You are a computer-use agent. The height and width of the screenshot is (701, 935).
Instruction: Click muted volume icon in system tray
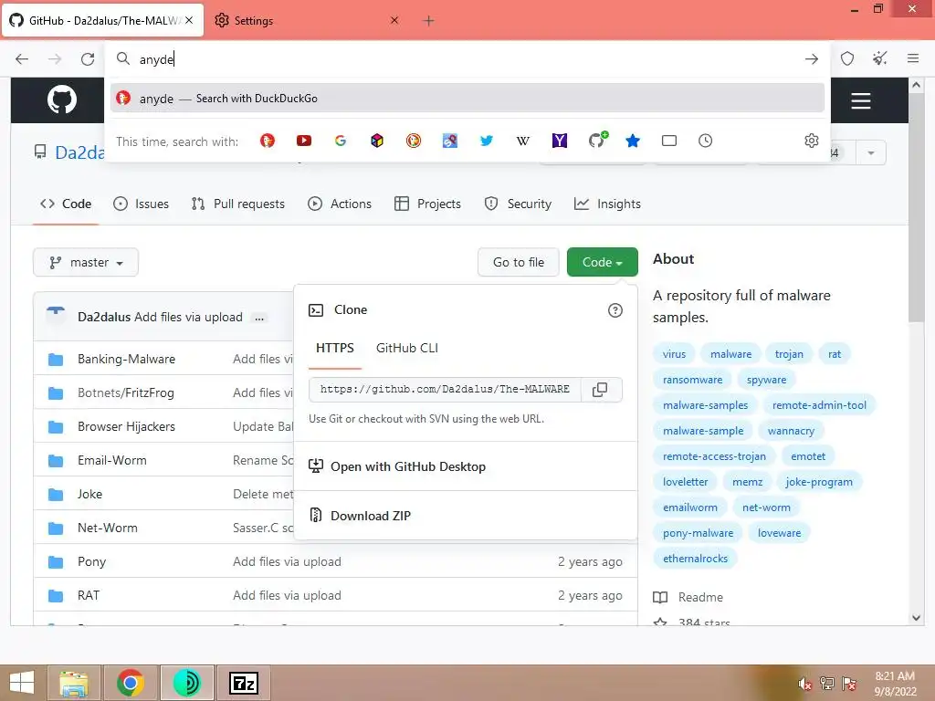click(804, 684)
